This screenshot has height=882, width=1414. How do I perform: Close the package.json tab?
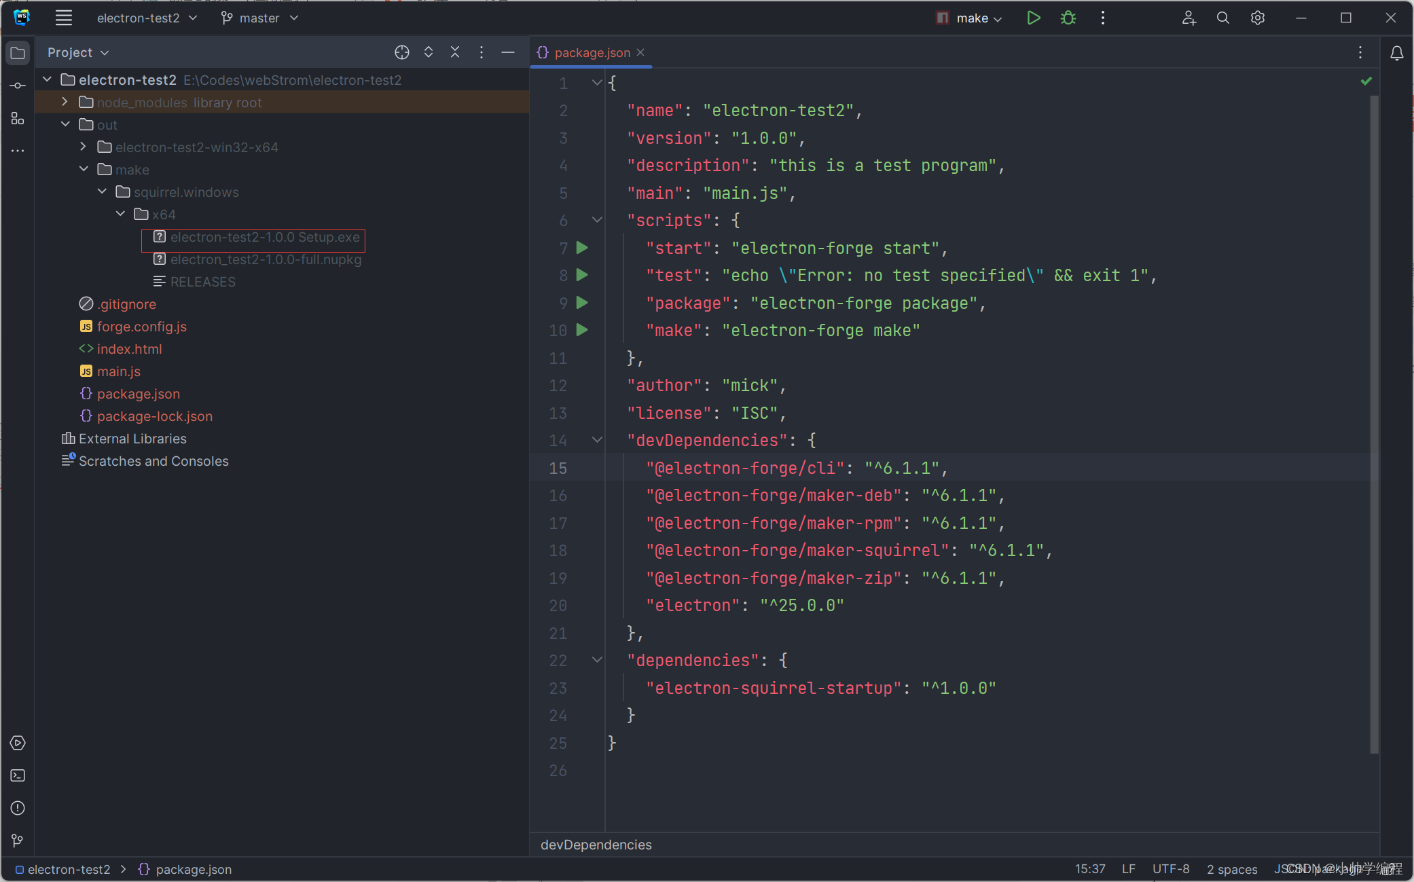point(640,52)
